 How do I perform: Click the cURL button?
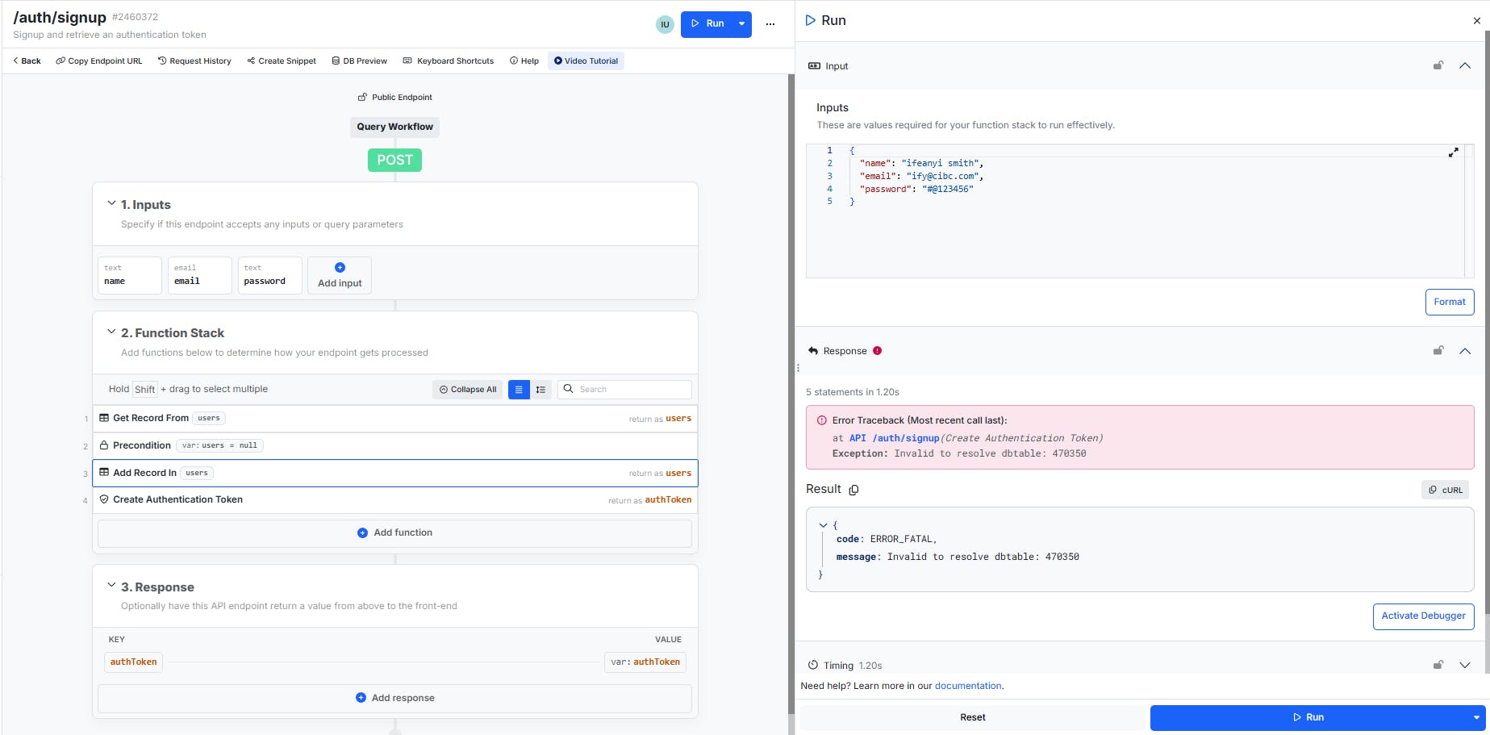pyautogui.click(x=1446, y=490)
